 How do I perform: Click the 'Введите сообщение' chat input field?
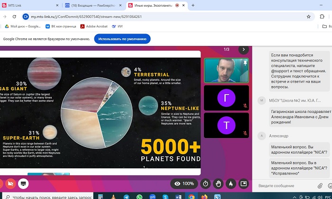[285, 186]
